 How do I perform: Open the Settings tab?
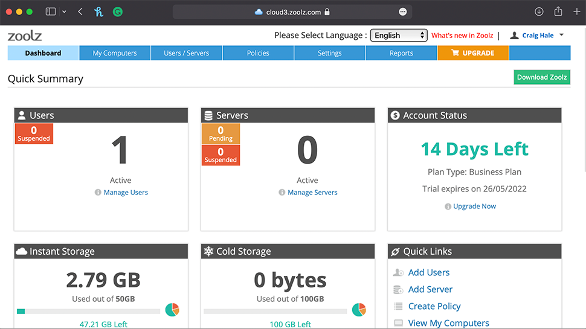click(x=330, y=53)
